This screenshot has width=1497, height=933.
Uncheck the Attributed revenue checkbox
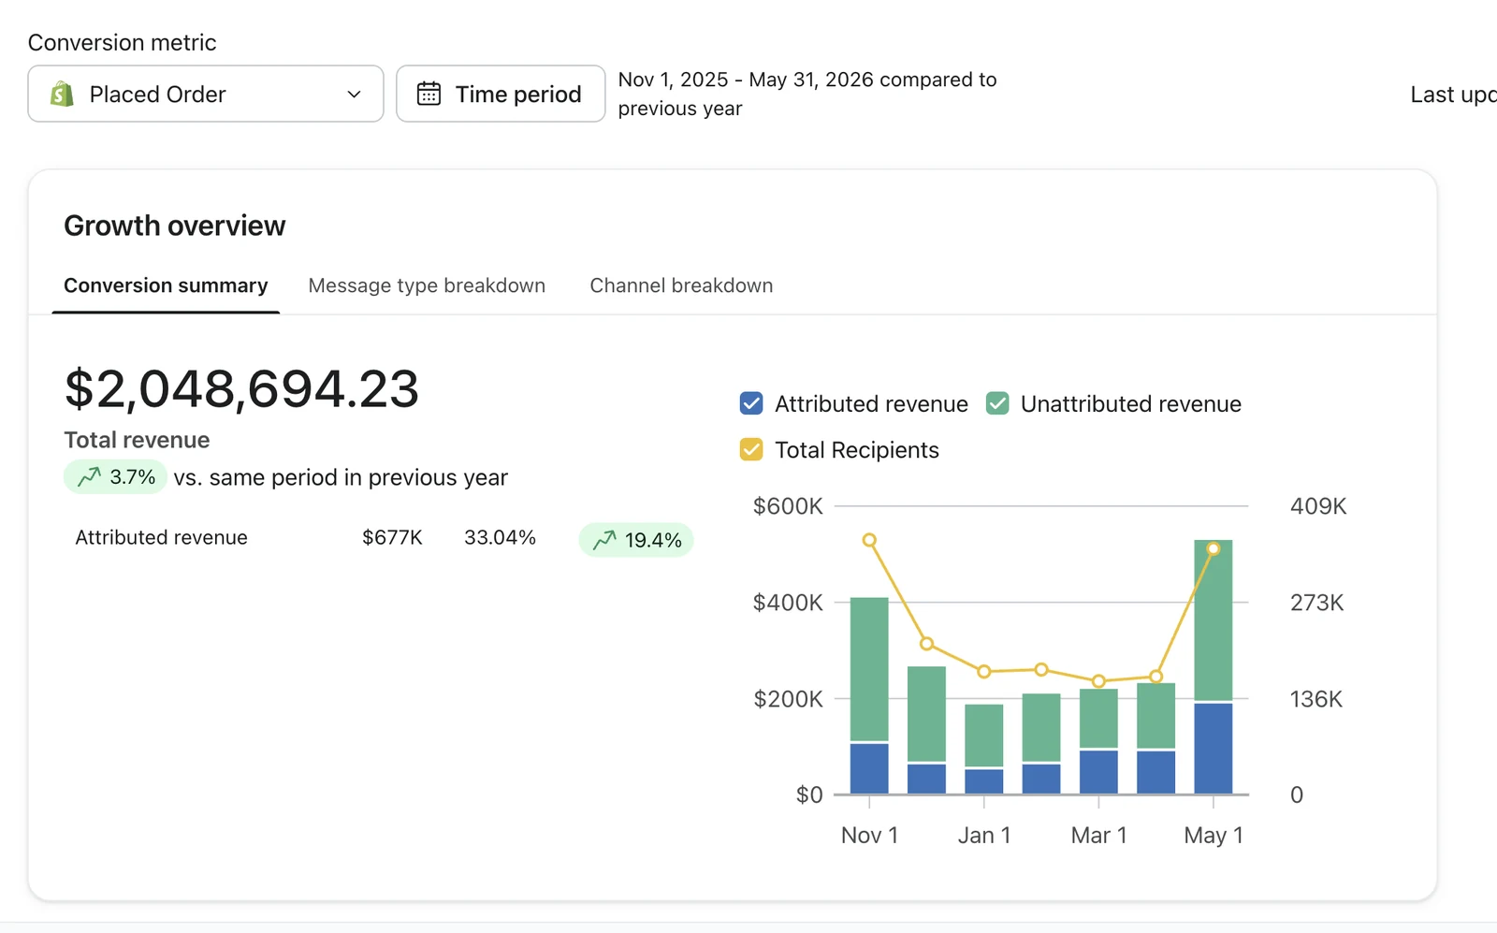pyautogui.click(x=751, y=403)
